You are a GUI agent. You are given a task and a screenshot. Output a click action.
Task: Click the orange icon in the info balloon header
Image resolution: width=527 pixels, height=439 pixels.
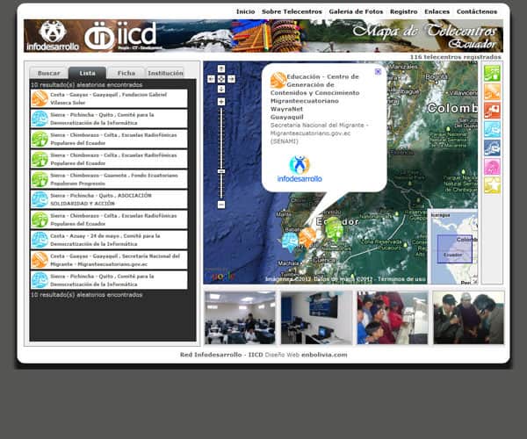(278, 80)
